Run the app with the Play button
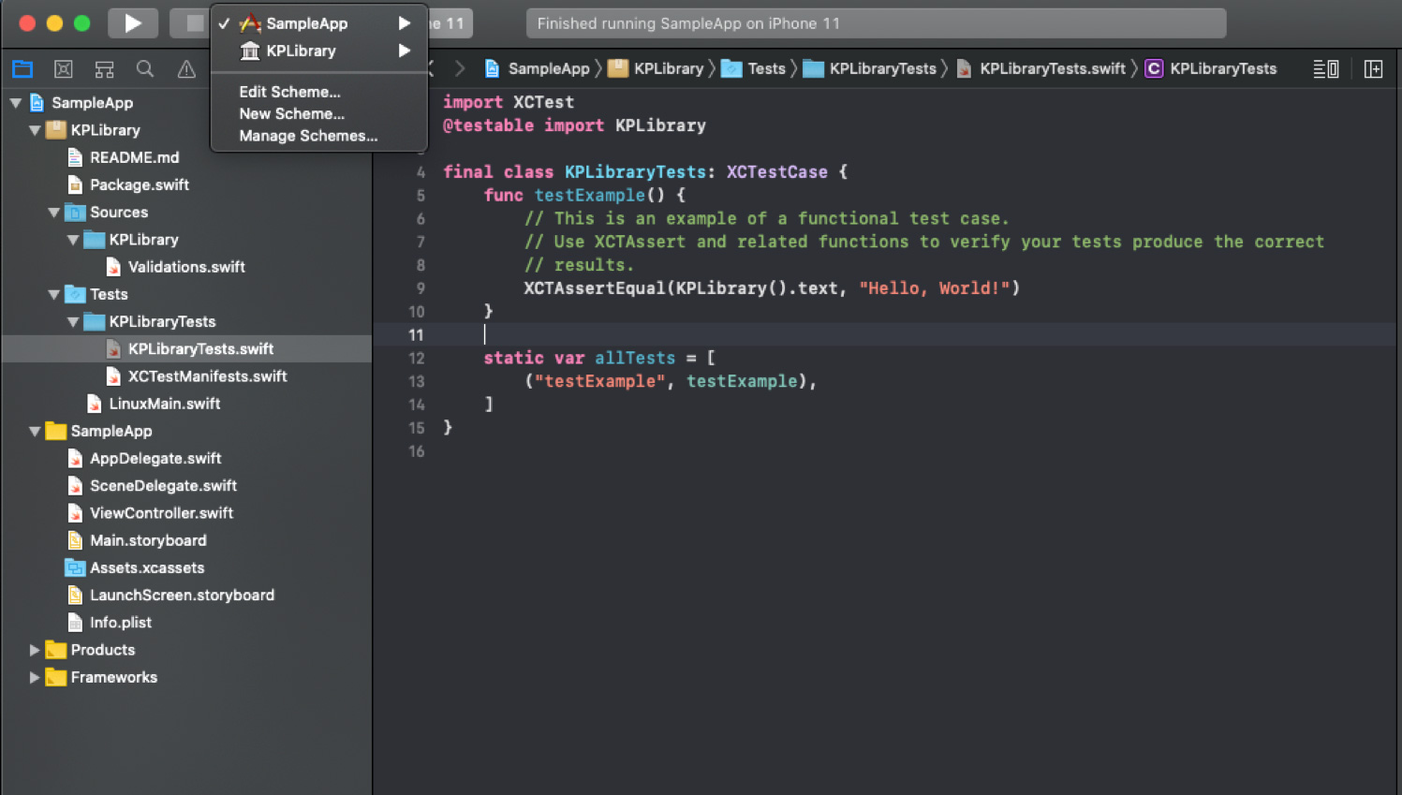 pyautogui.click(x=133, y=23)
